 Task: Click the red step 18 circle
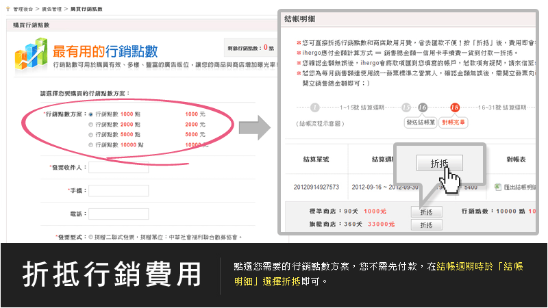455,107
